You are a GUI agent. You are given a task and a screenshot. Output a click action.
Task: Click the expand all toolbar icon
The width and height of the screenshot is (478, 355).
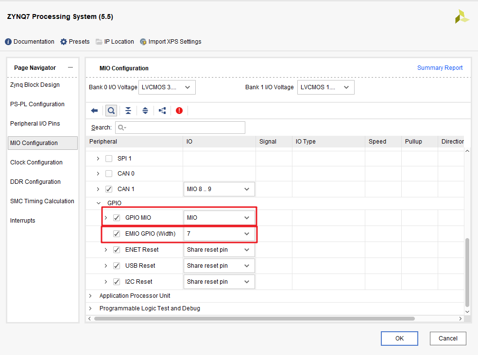(145, 111)
